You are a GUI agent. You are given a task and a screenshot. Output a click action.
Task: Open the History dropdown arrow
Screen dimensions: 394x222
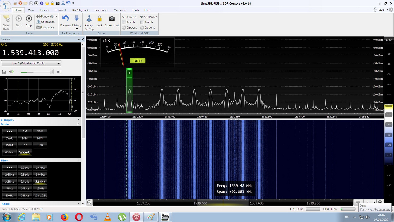click(77, 29)
